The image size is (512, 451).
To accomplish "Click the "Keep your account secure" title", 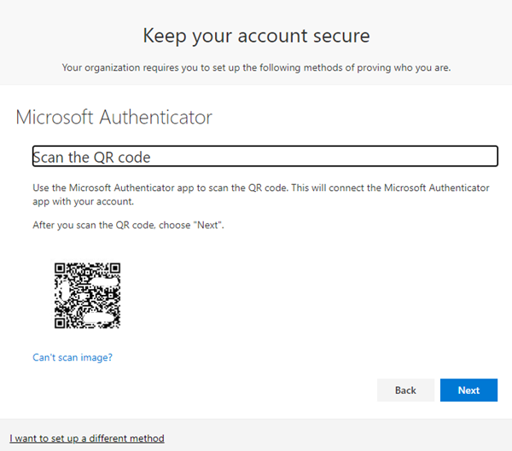I will tap(256, 36).
